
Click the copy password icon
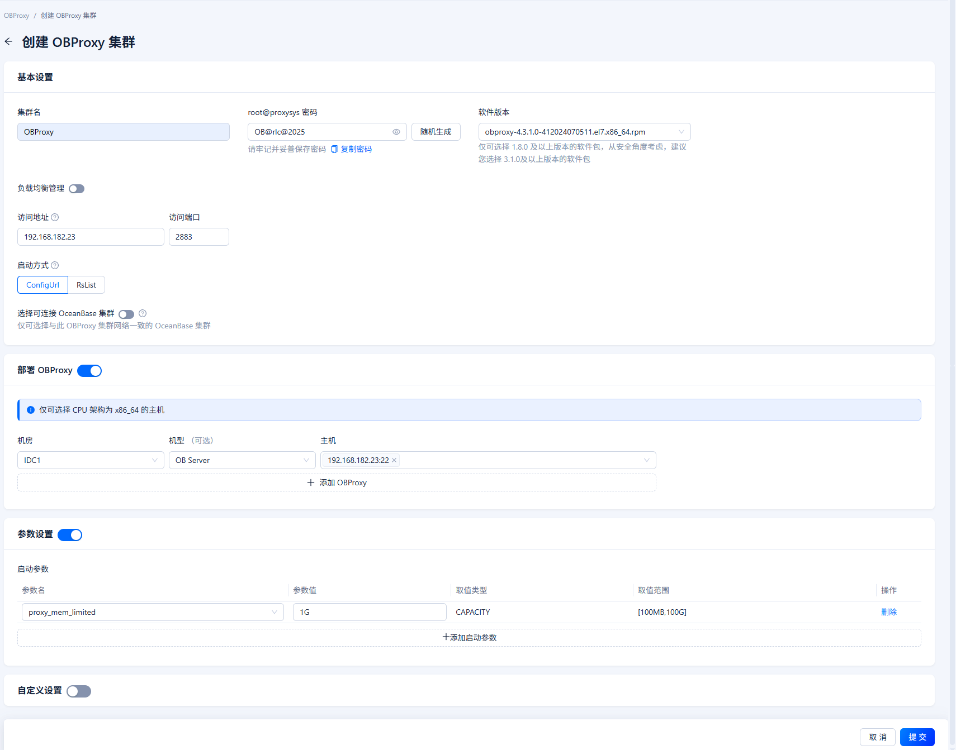[x=334, y=149]
